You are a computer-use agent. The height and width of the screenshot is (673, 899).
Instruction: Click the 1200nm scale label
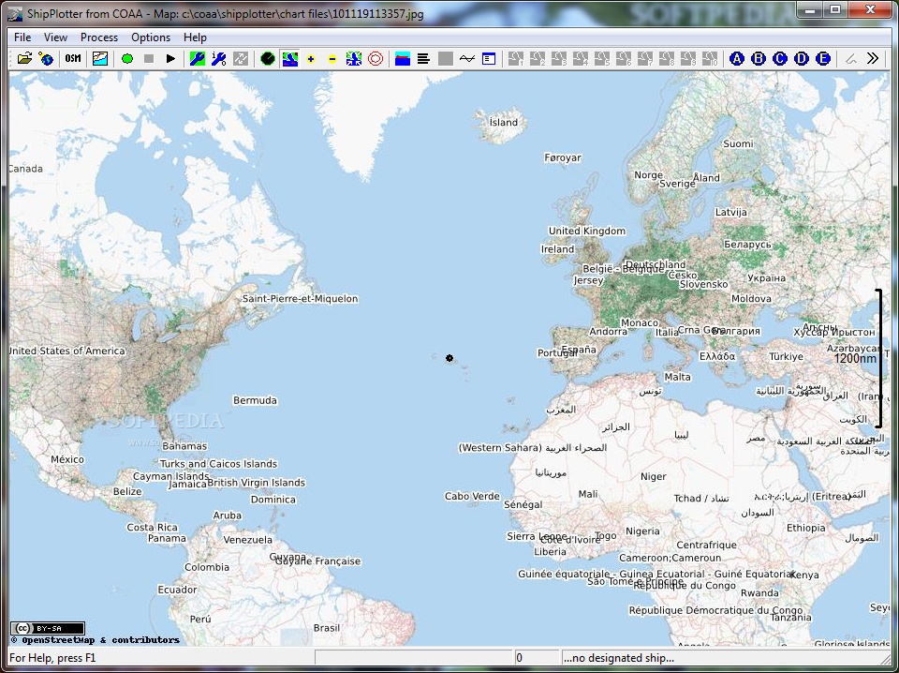pyautogui.click(x=855, y=359)
